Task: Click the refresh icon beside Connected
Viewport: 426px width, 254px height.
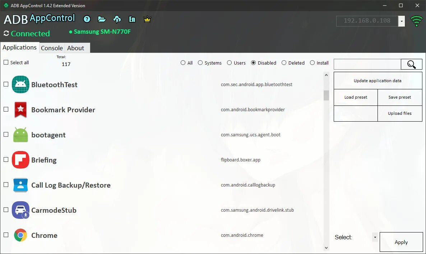Action: tap(6, 33)
